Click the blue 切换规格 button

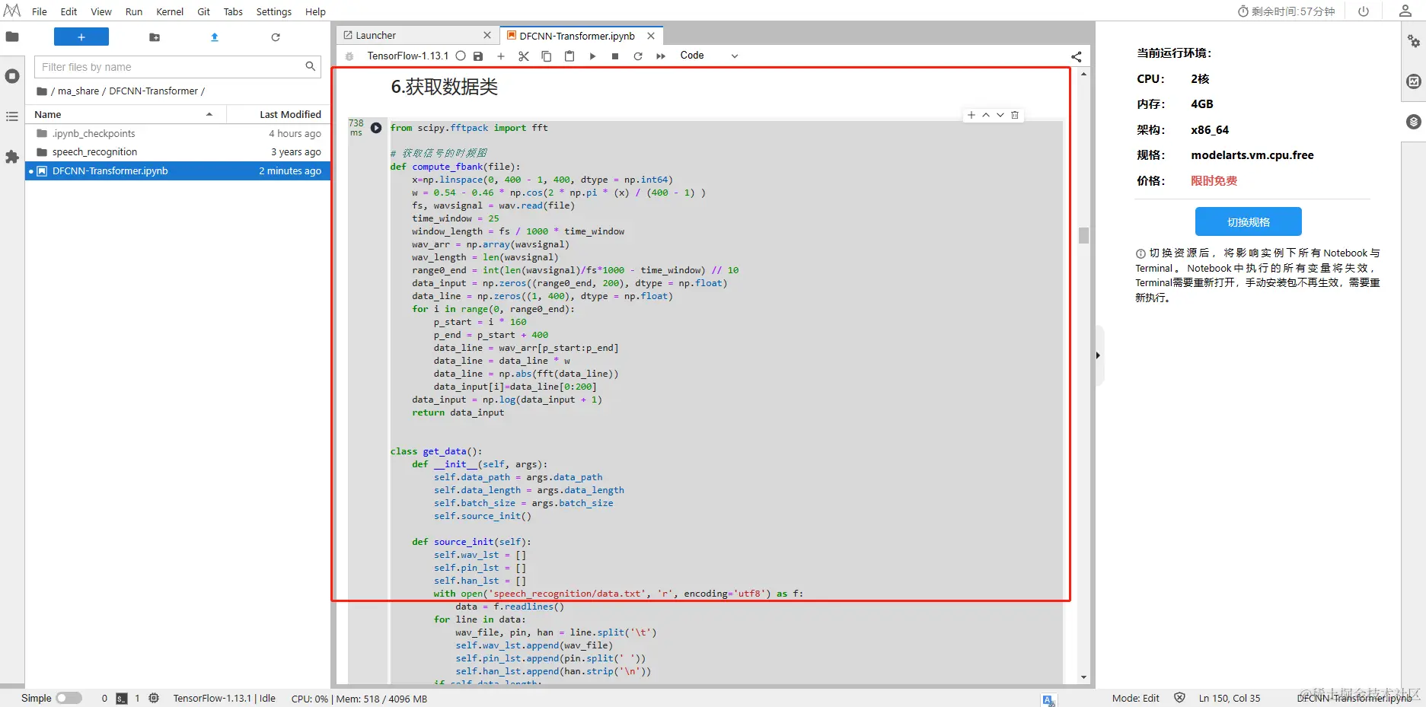1249,222
